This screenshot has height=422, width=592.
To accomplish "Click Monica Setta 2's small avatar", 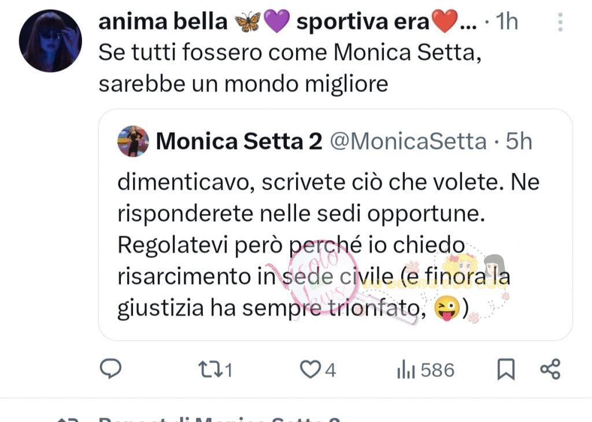I will [133, 141].
